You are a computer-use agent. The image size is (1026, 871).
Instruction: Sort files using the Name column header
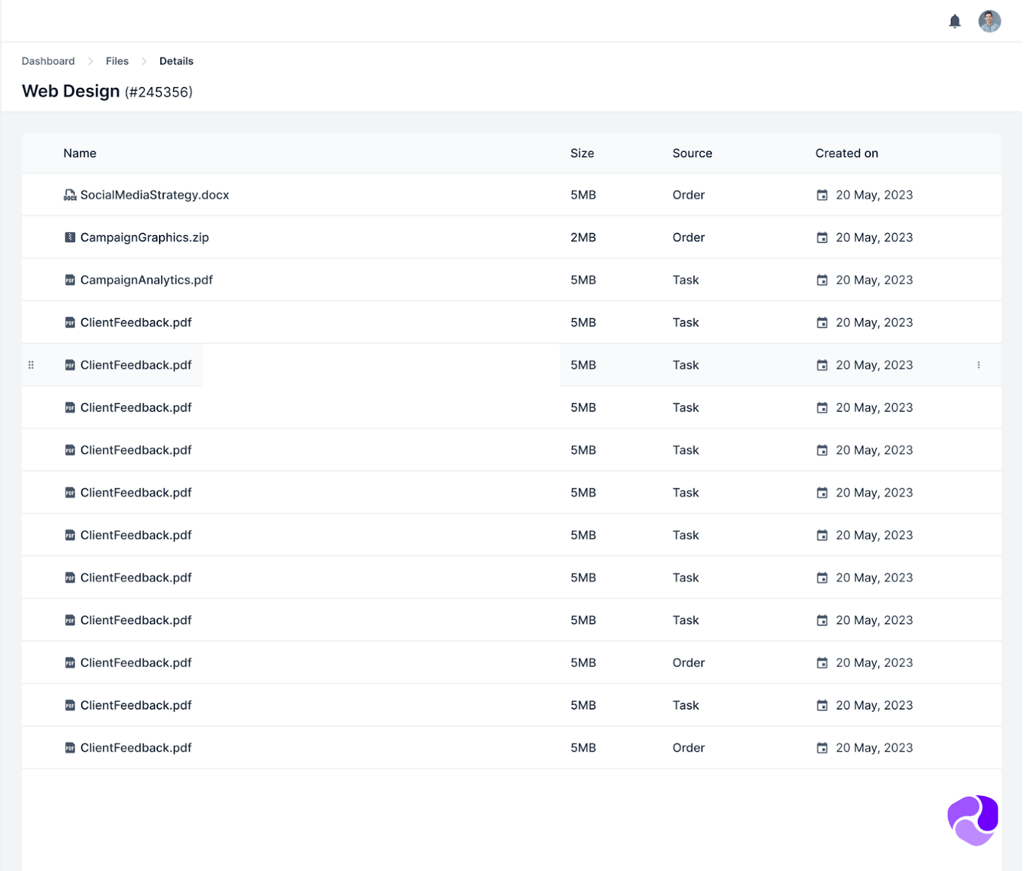(x=80, y=153)
